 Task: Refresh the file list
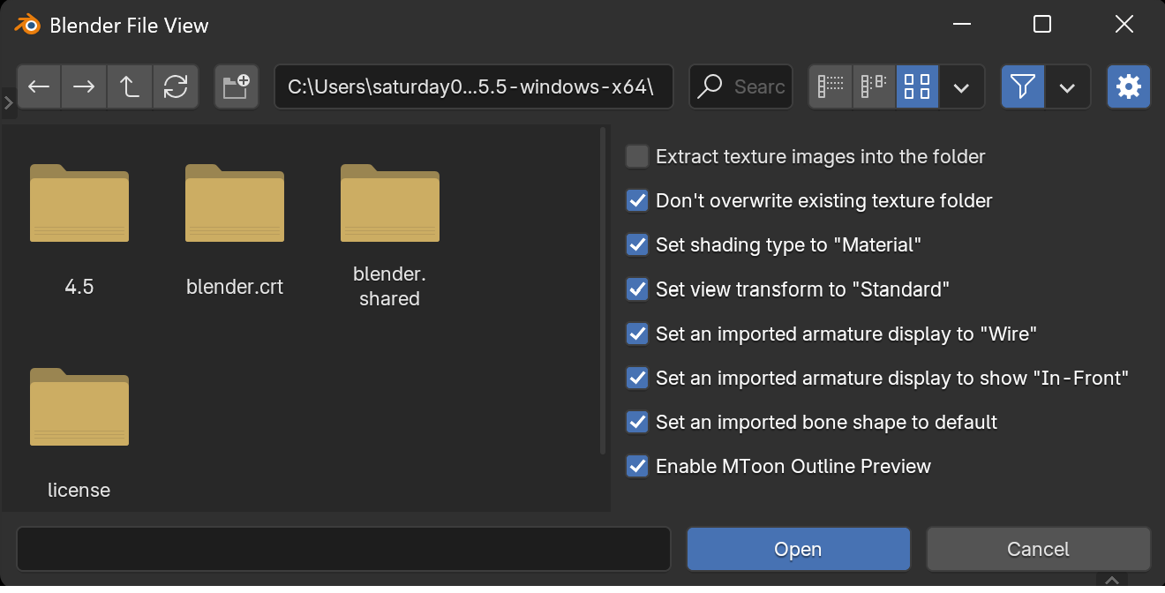click(176, 86)
